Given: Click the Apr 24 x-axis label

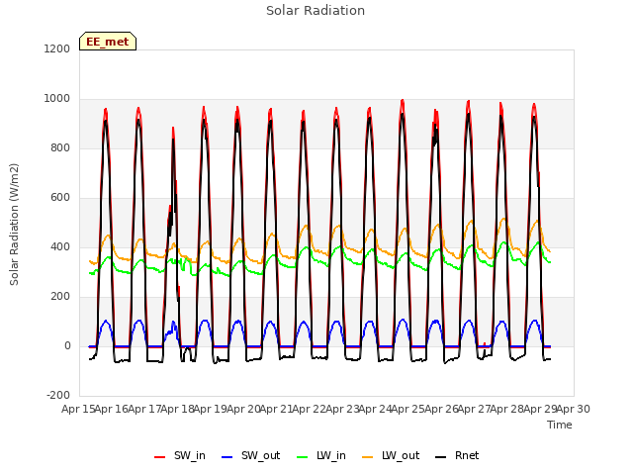Looking at the screenshot, I should (376, 409).
